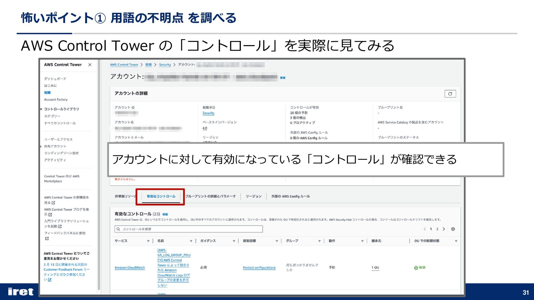Click 20 個の予防 enabled controls text
Screen dimensions: 534x300
tap(299, 113)
